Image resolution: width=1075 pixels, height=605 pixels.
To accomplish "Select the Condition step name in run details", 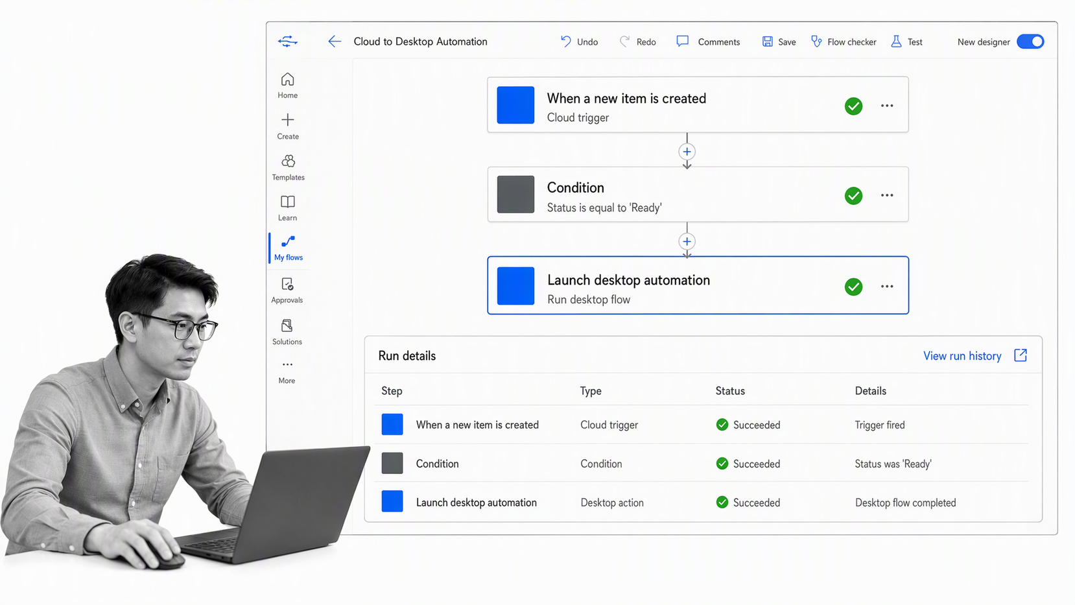I will click(437, 464).
